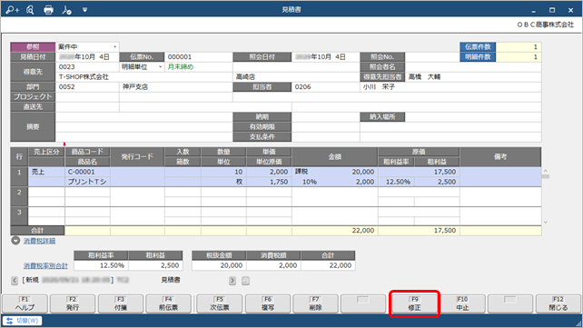The image size is (583, 328).
Task: Click unit price cell 2,000 in row 1
Action: tap(269, 172)
